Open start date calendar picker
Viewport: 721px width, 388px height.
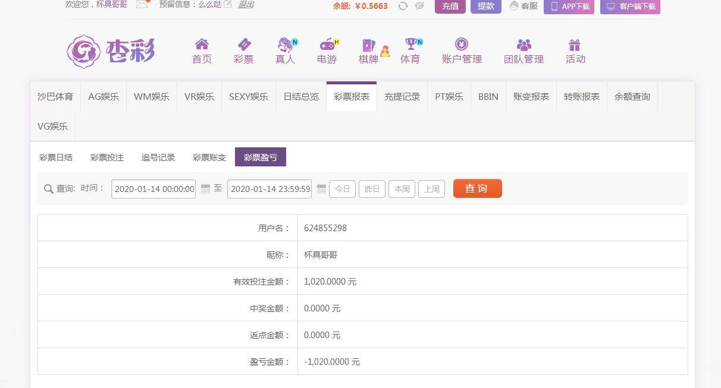click(205, 189)
